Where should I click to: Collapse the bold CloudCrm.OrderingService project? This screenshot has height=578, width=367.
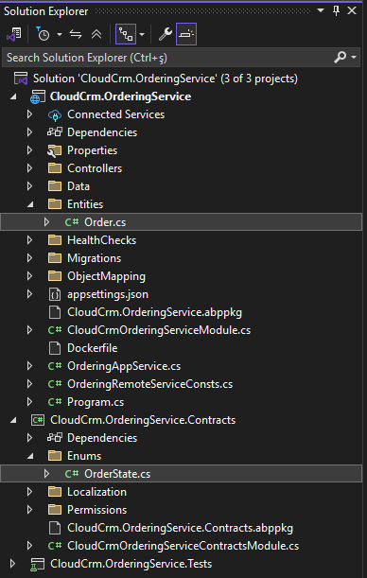(13, 96)
